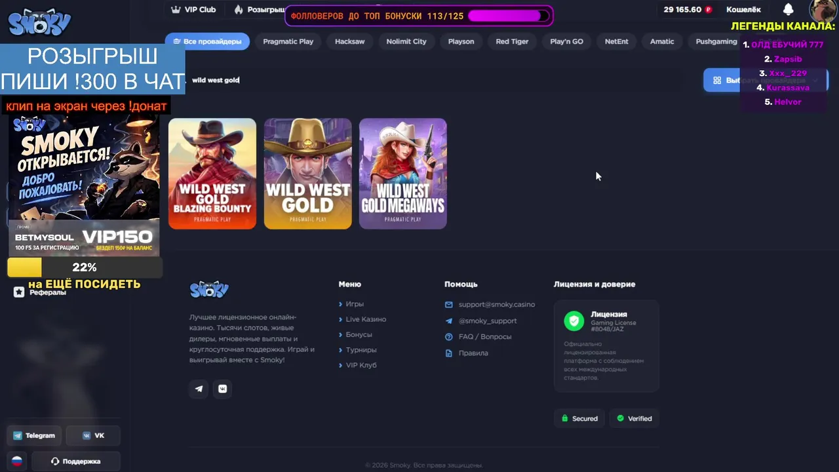This screenshot has width=839, height=472.
Task: Filter by Hacksaw provider
Action: [x=350, y=41]
